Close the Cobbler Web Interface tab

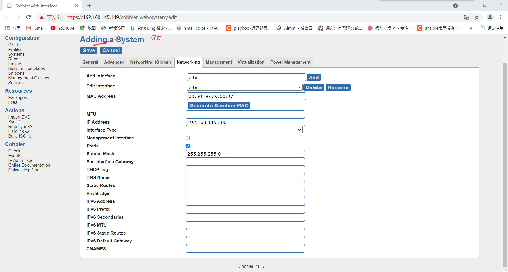[x=77, y=6]
